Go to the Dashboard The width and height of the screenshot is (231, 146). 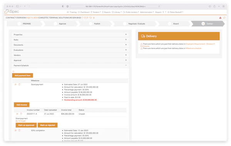click(x=84, y=12)
